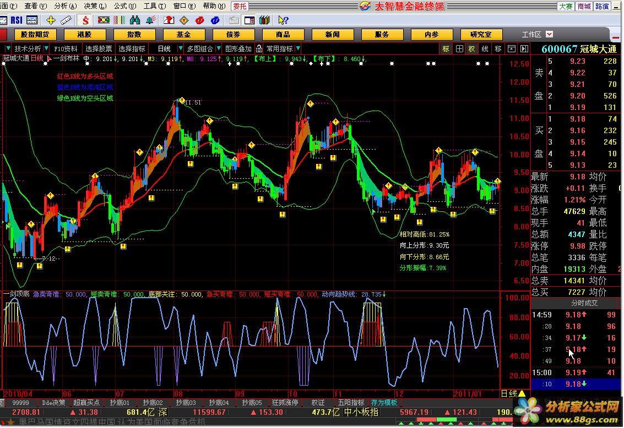
Task: Open the binoculars search tool
Action: [135, 20]
